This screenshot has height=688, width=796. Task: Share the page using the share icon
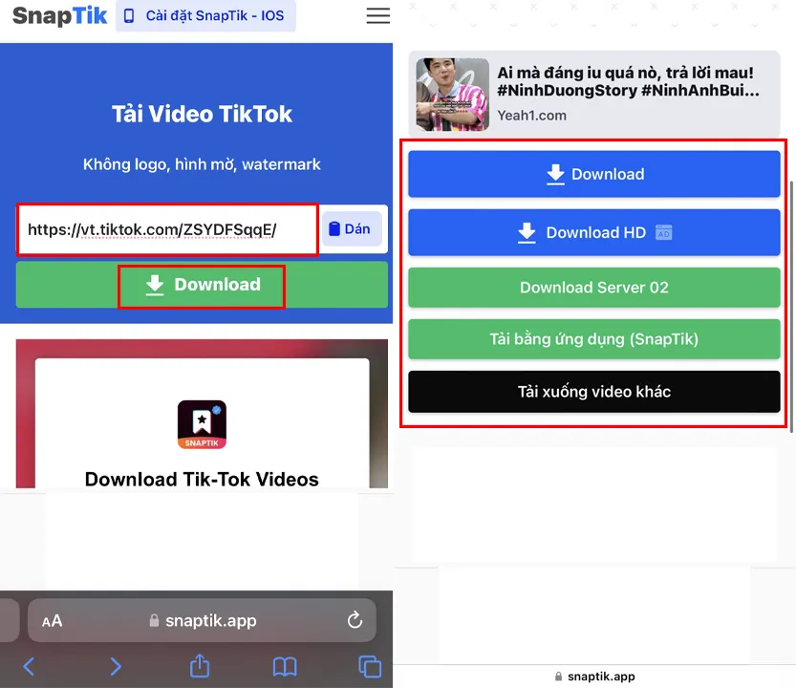199,666
